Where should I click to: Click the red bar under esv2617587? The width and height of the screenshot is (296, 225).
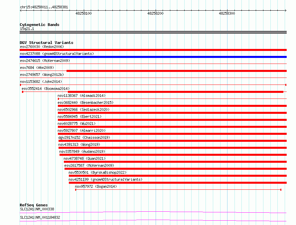pos(176,169)
